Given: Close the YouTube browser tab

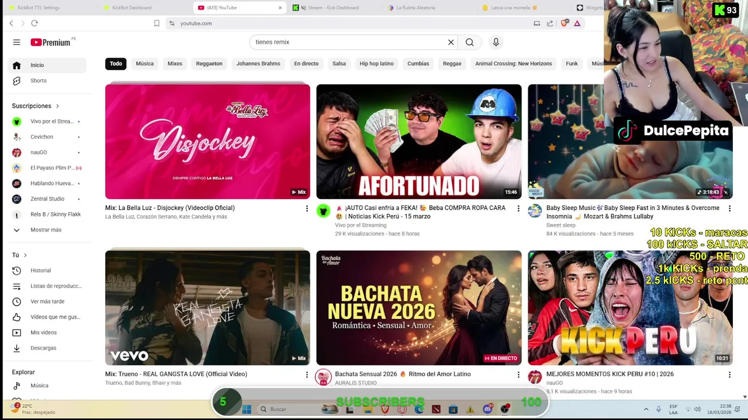Looking at the screenshot, I should click(x=280, y=8).
